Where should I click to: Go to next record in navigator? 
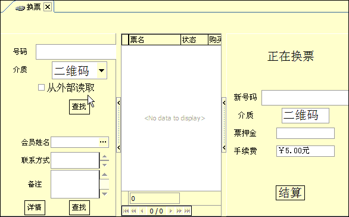pyautogui.click(x=171, y=211)
